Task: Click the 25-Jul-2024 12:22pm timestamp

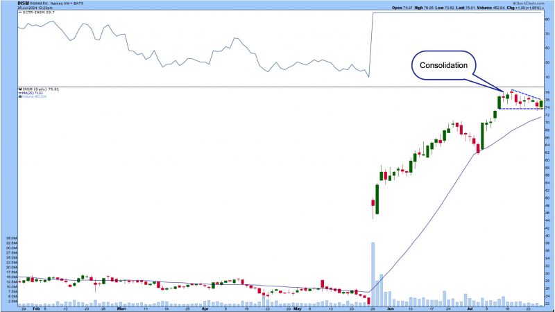Action: point(35,8)
